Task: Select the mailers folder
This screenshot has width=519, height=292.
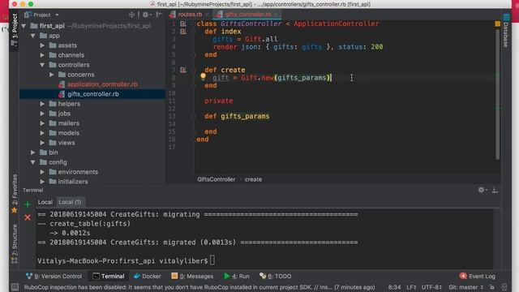Action: 68,123
